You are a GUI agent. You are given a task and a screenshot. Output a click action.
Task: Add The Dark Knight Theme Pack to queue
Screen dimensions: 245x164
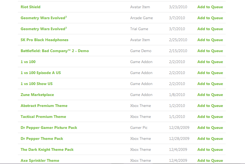[x=210, y=149]
